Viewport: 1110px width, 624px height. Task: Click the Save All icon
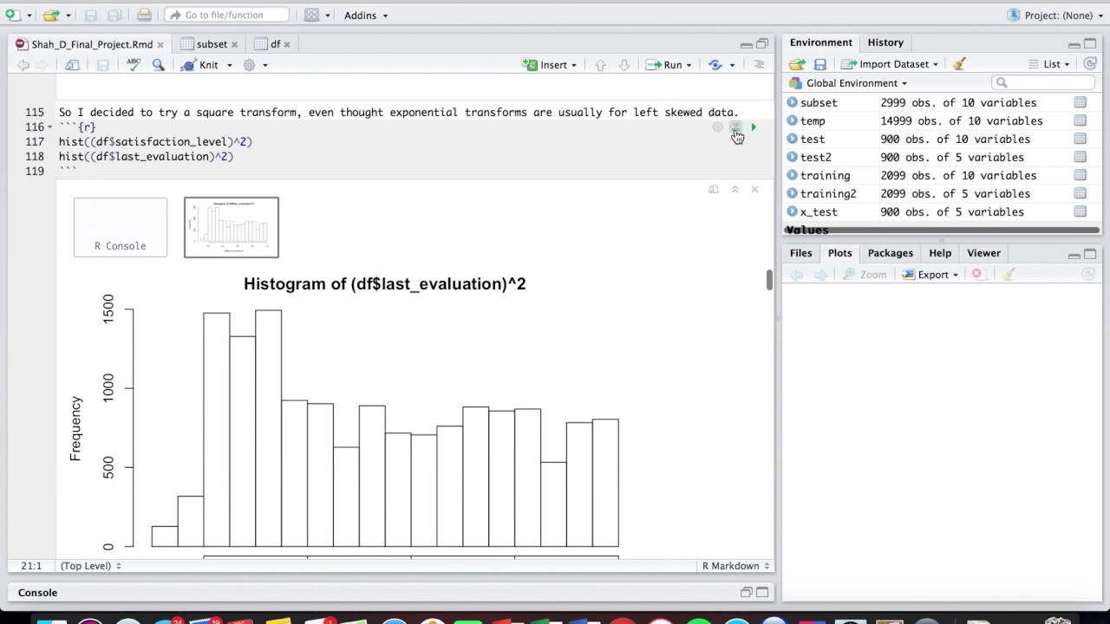(114, 15)
